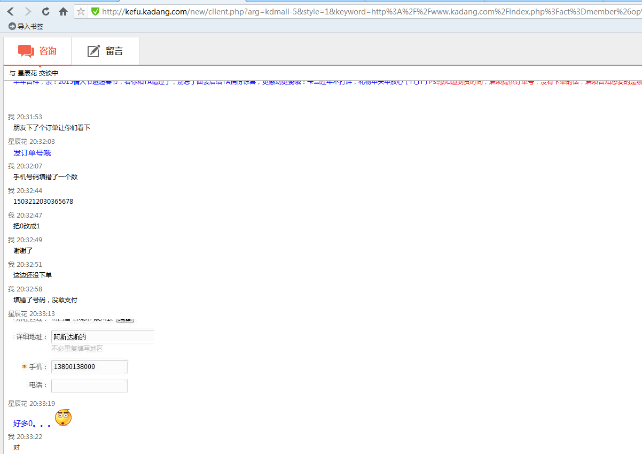Screen dimensions: 642x454
Task: Click the scrolling blue announcement text
Action: coord(221,82)
